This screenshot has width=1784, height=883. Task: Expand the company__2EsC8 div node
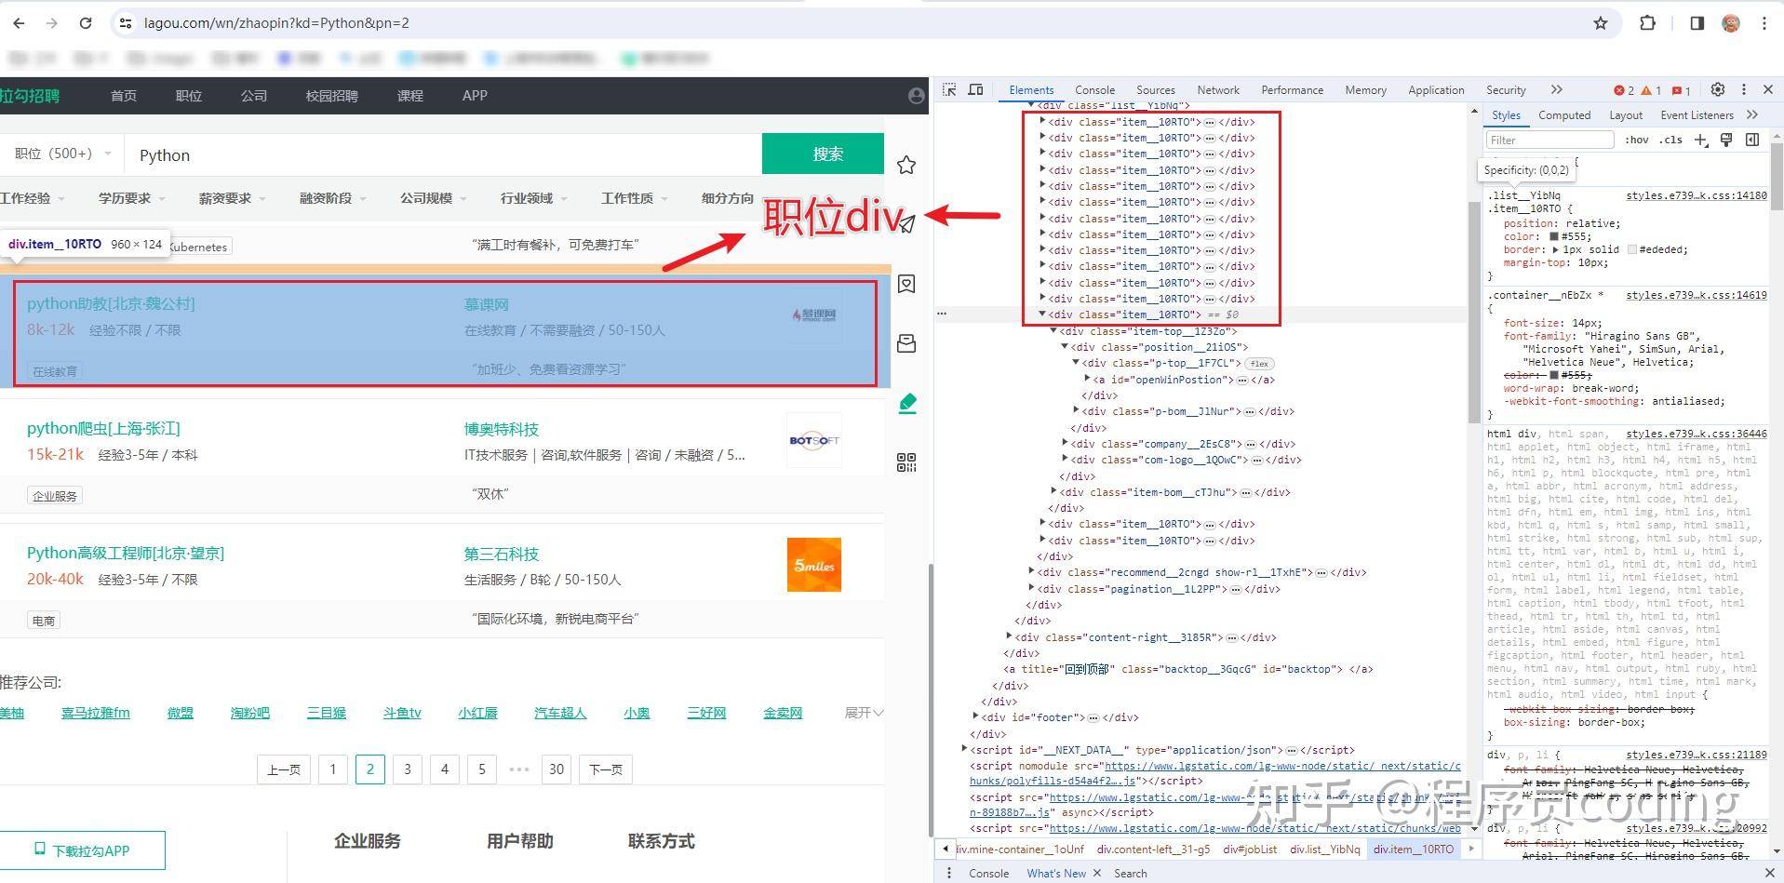pyautogui.click(x=1065, y=444)
